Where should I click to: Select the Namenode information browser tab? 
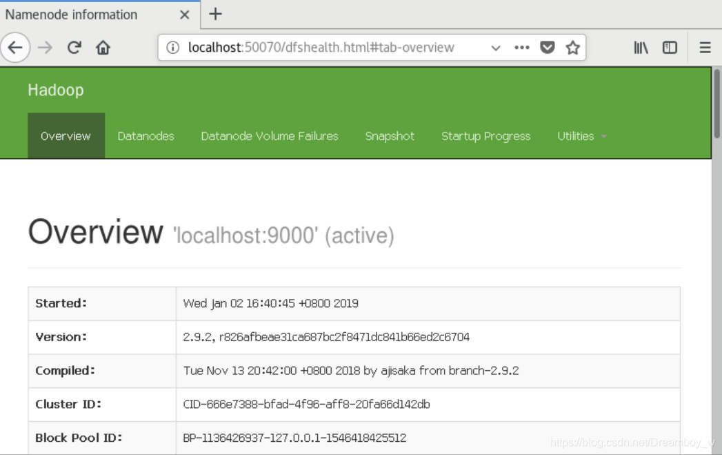[100, 14]
